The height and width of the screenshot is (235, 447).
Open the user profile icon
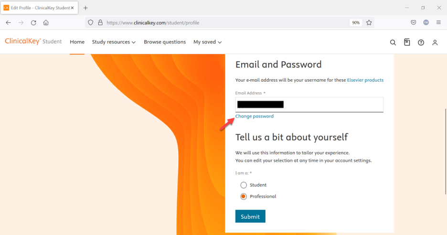(x=435, y=43)
